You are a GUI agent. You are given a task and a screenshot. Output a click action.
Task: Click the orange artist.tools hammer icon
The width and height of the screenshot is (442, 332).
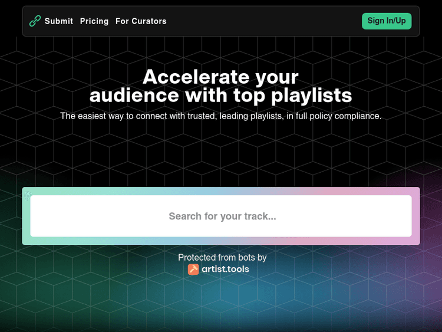pos(193,269)
